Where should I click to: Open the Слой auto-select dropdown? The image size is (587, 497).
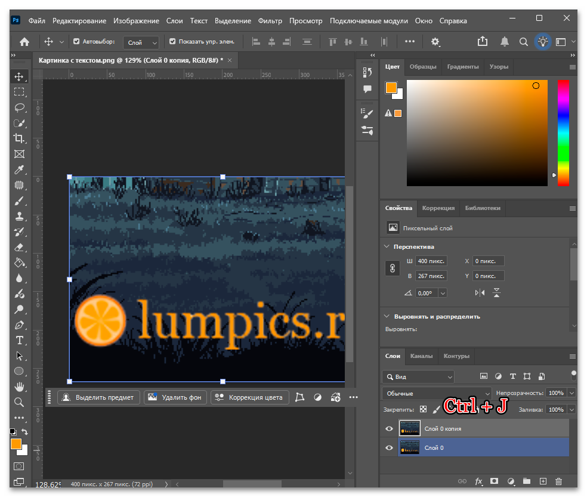click(141, 43)
